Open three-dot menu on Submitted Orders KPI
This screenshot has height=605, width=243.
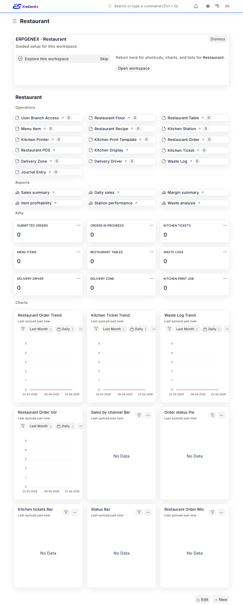(x=78, y=225)
